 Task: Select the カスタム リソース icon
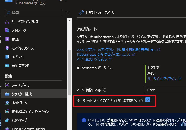(x=7, y=48)
